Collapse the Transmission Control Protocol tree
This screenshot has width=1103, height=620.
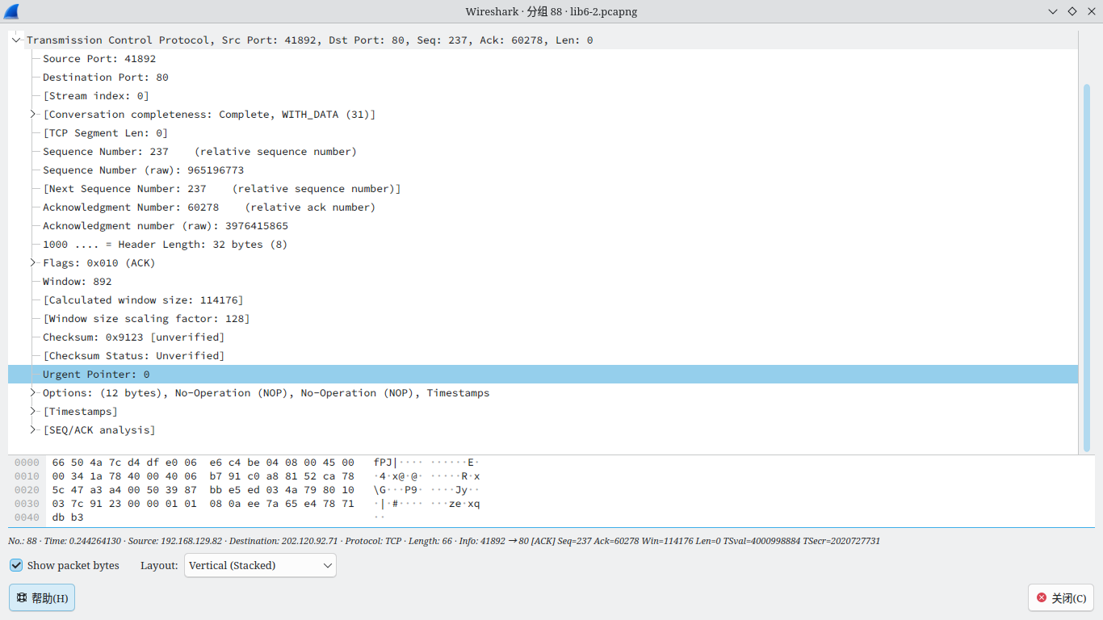click(x=16, y=39)
